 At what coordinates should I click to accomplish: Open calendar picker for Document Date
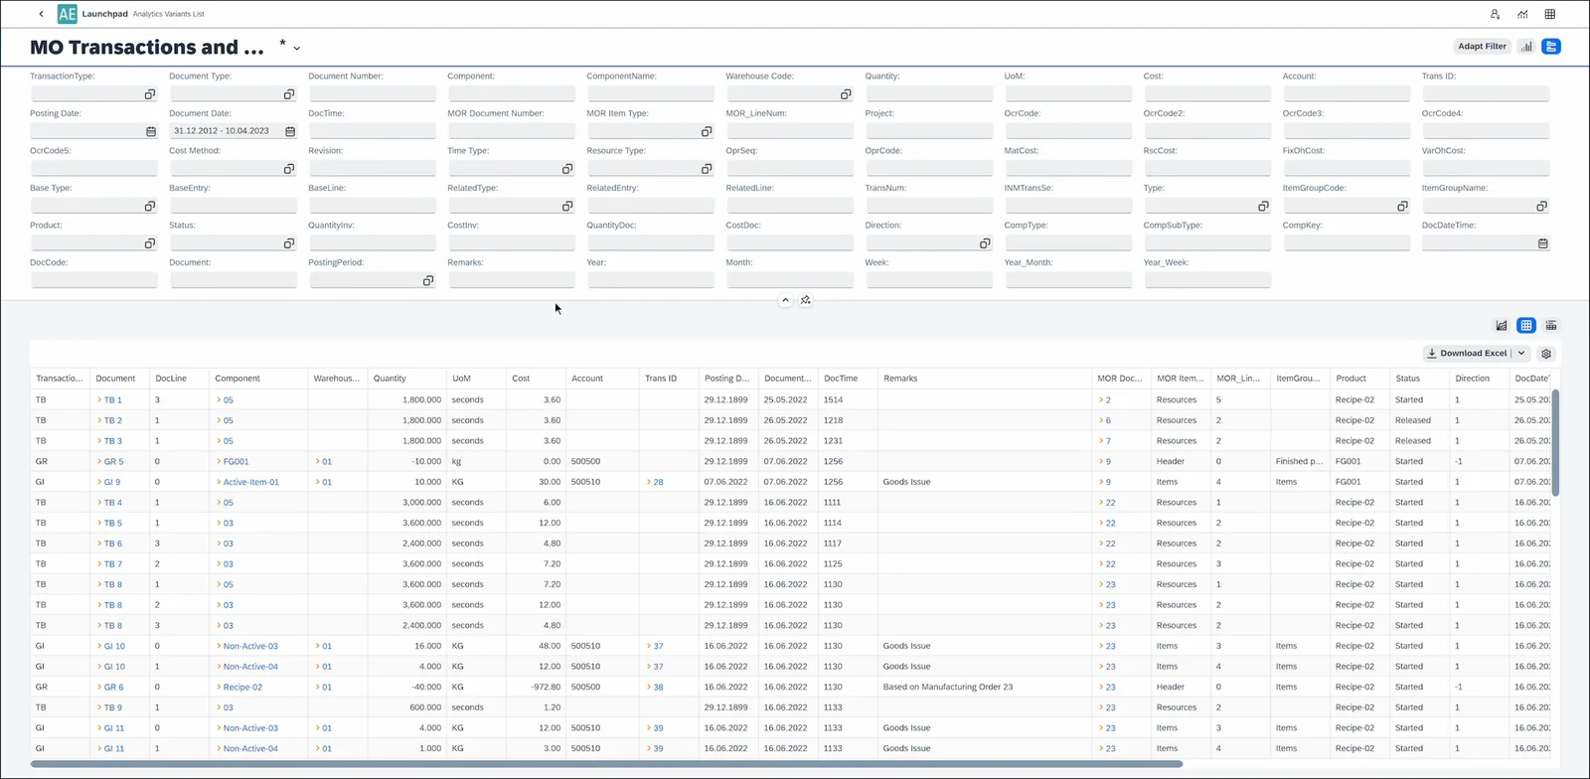point(290,131)
